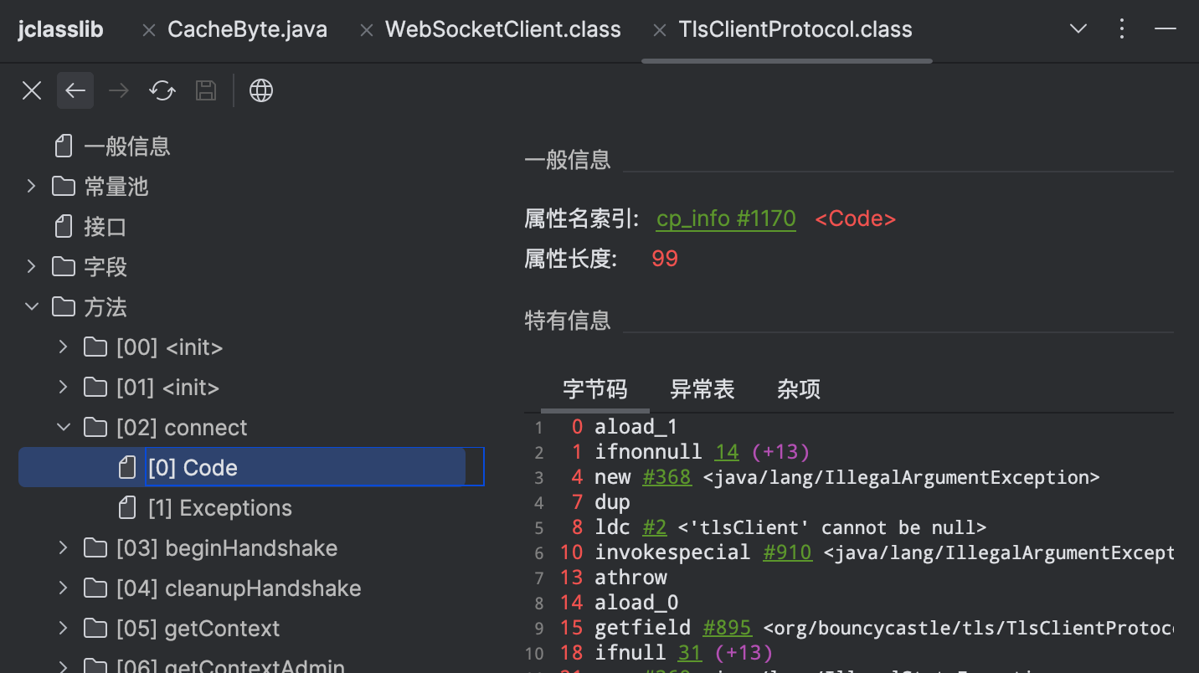This screenshot has height=673, width=1199.
Task: Open the vertical three-dot options menu
Action: (x=1122, y=29)
